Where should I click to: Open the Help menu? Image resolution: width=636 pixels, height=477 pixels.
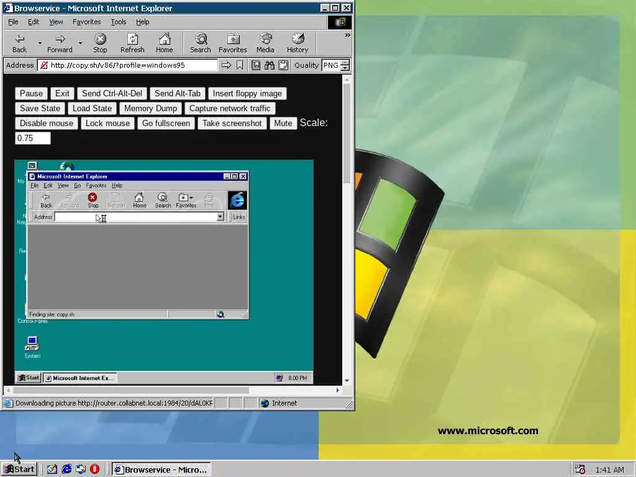pyautogui.click(x=142, y=22)
